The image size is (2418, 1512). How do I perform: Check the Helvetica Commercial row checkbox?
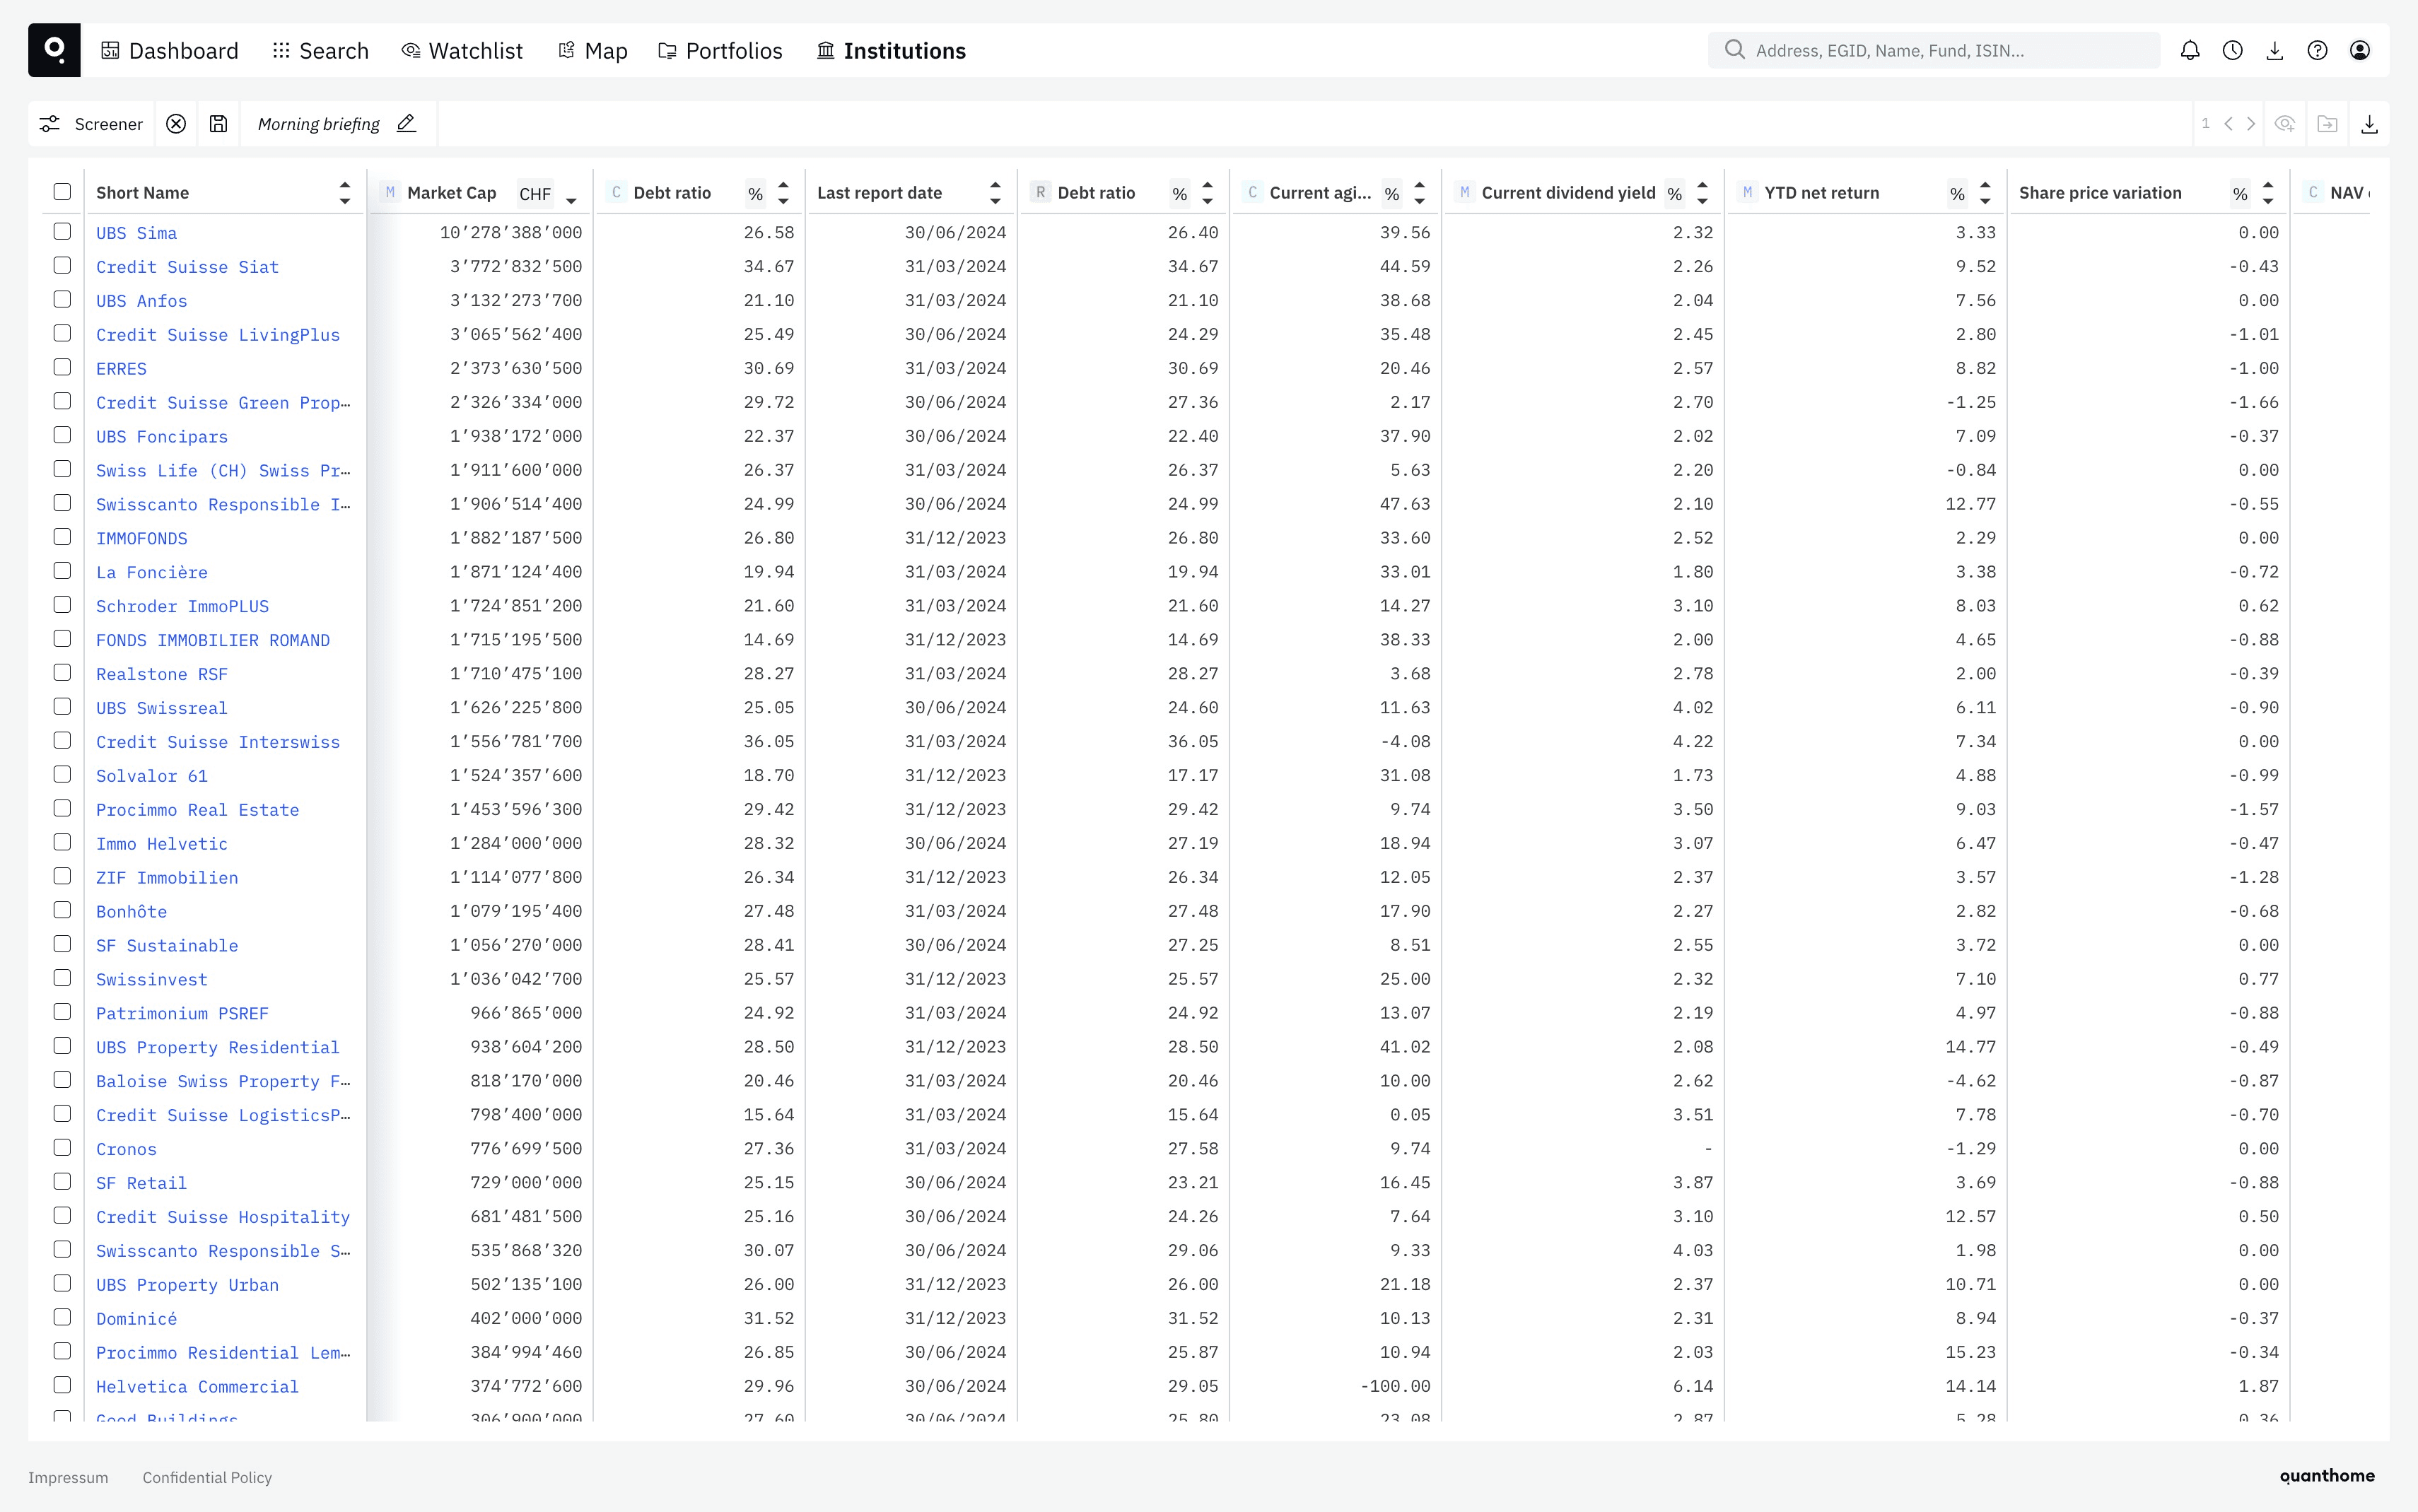pos(62,1385)
